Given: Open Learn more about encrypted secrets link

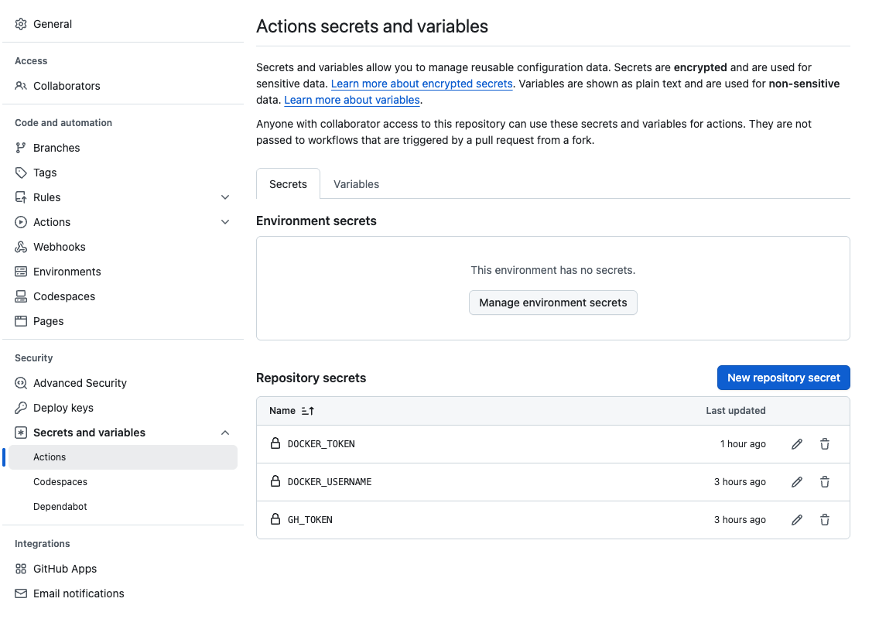Looking at the screenshot, I should 422,84.
